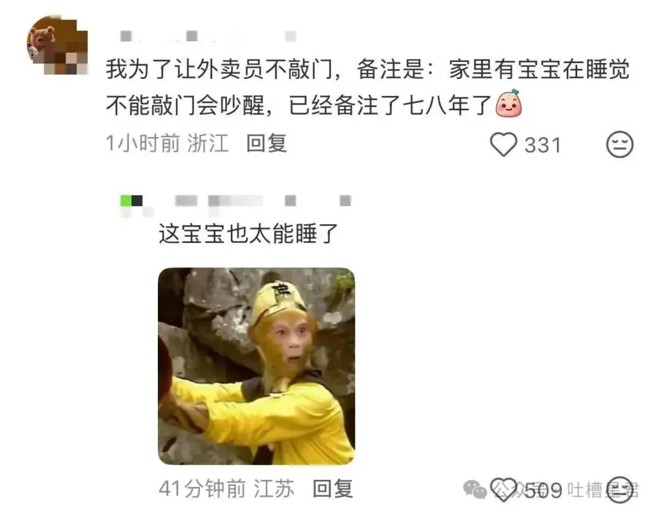Click the 浙江 location label
661x516 pixels.
point(208,143)
